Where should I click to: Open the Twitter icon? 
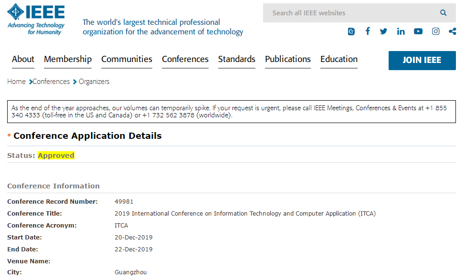(383, 31)
